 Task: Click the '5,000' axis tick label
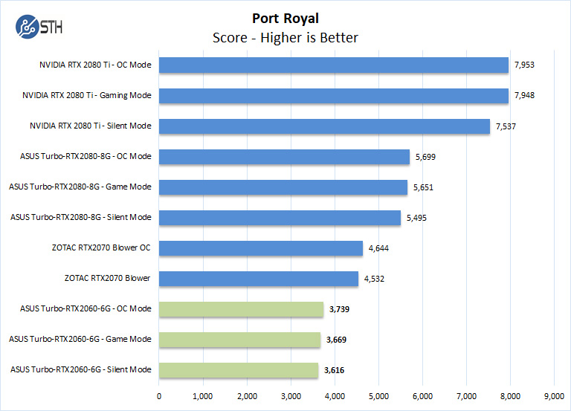point(378,396)
